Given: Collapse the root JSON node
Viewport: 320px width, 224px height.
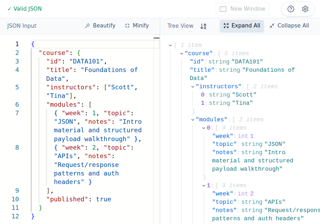Looking at the screenshot, I should pos(170,45).
